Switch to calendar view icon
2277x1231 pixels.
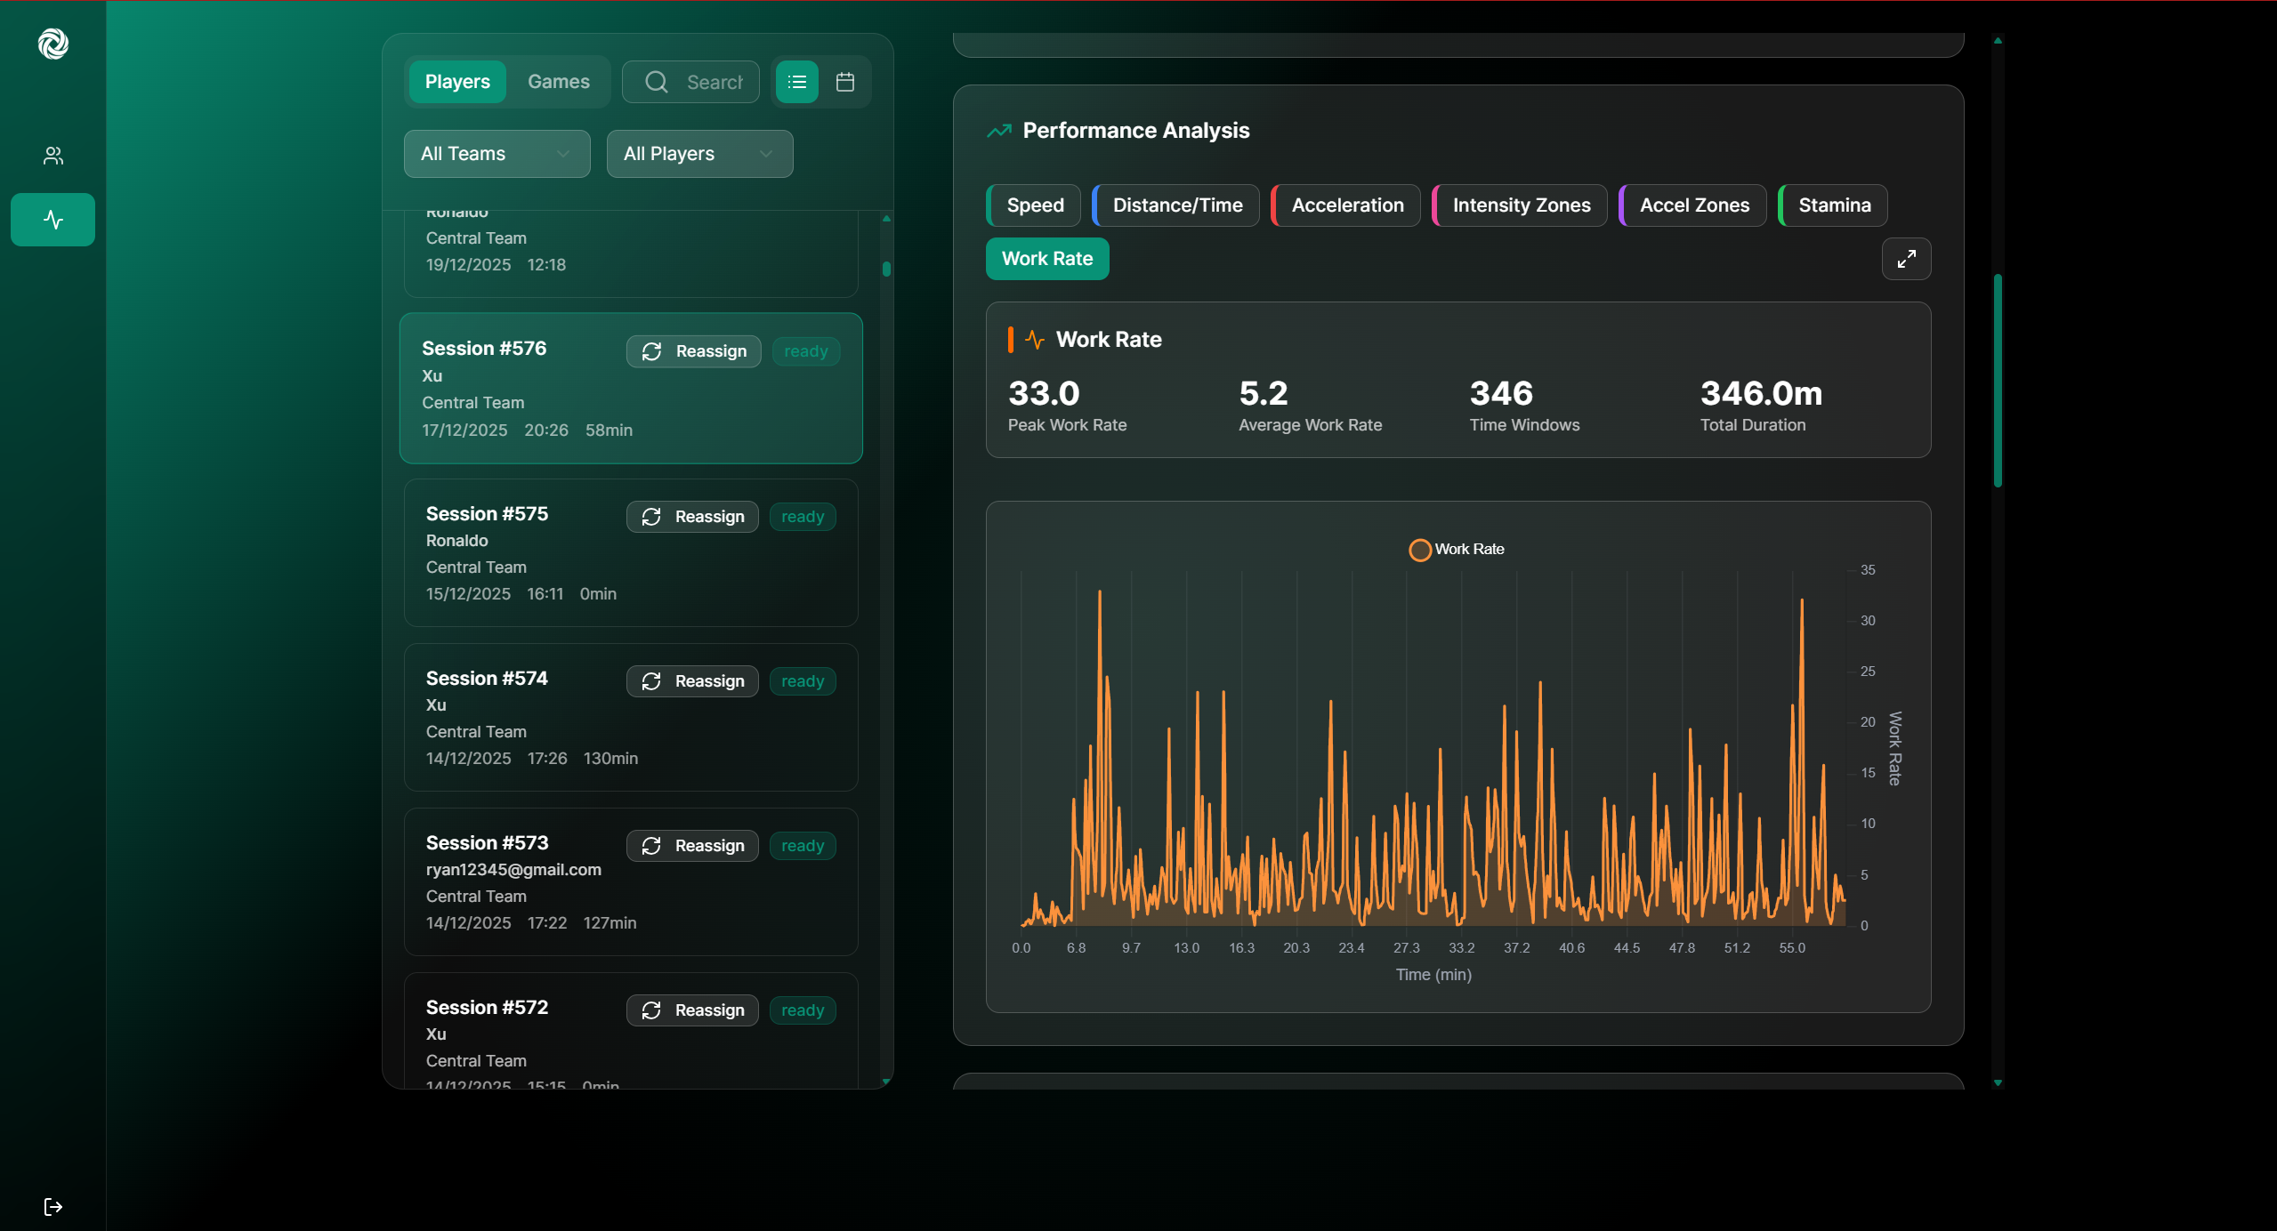click(x=844, y=82)
